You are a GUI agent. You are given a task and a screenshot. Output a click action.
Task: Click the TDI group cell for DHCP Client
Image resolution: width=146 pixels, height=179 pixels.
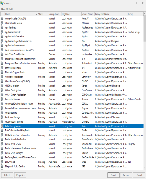tap(129, 162)
